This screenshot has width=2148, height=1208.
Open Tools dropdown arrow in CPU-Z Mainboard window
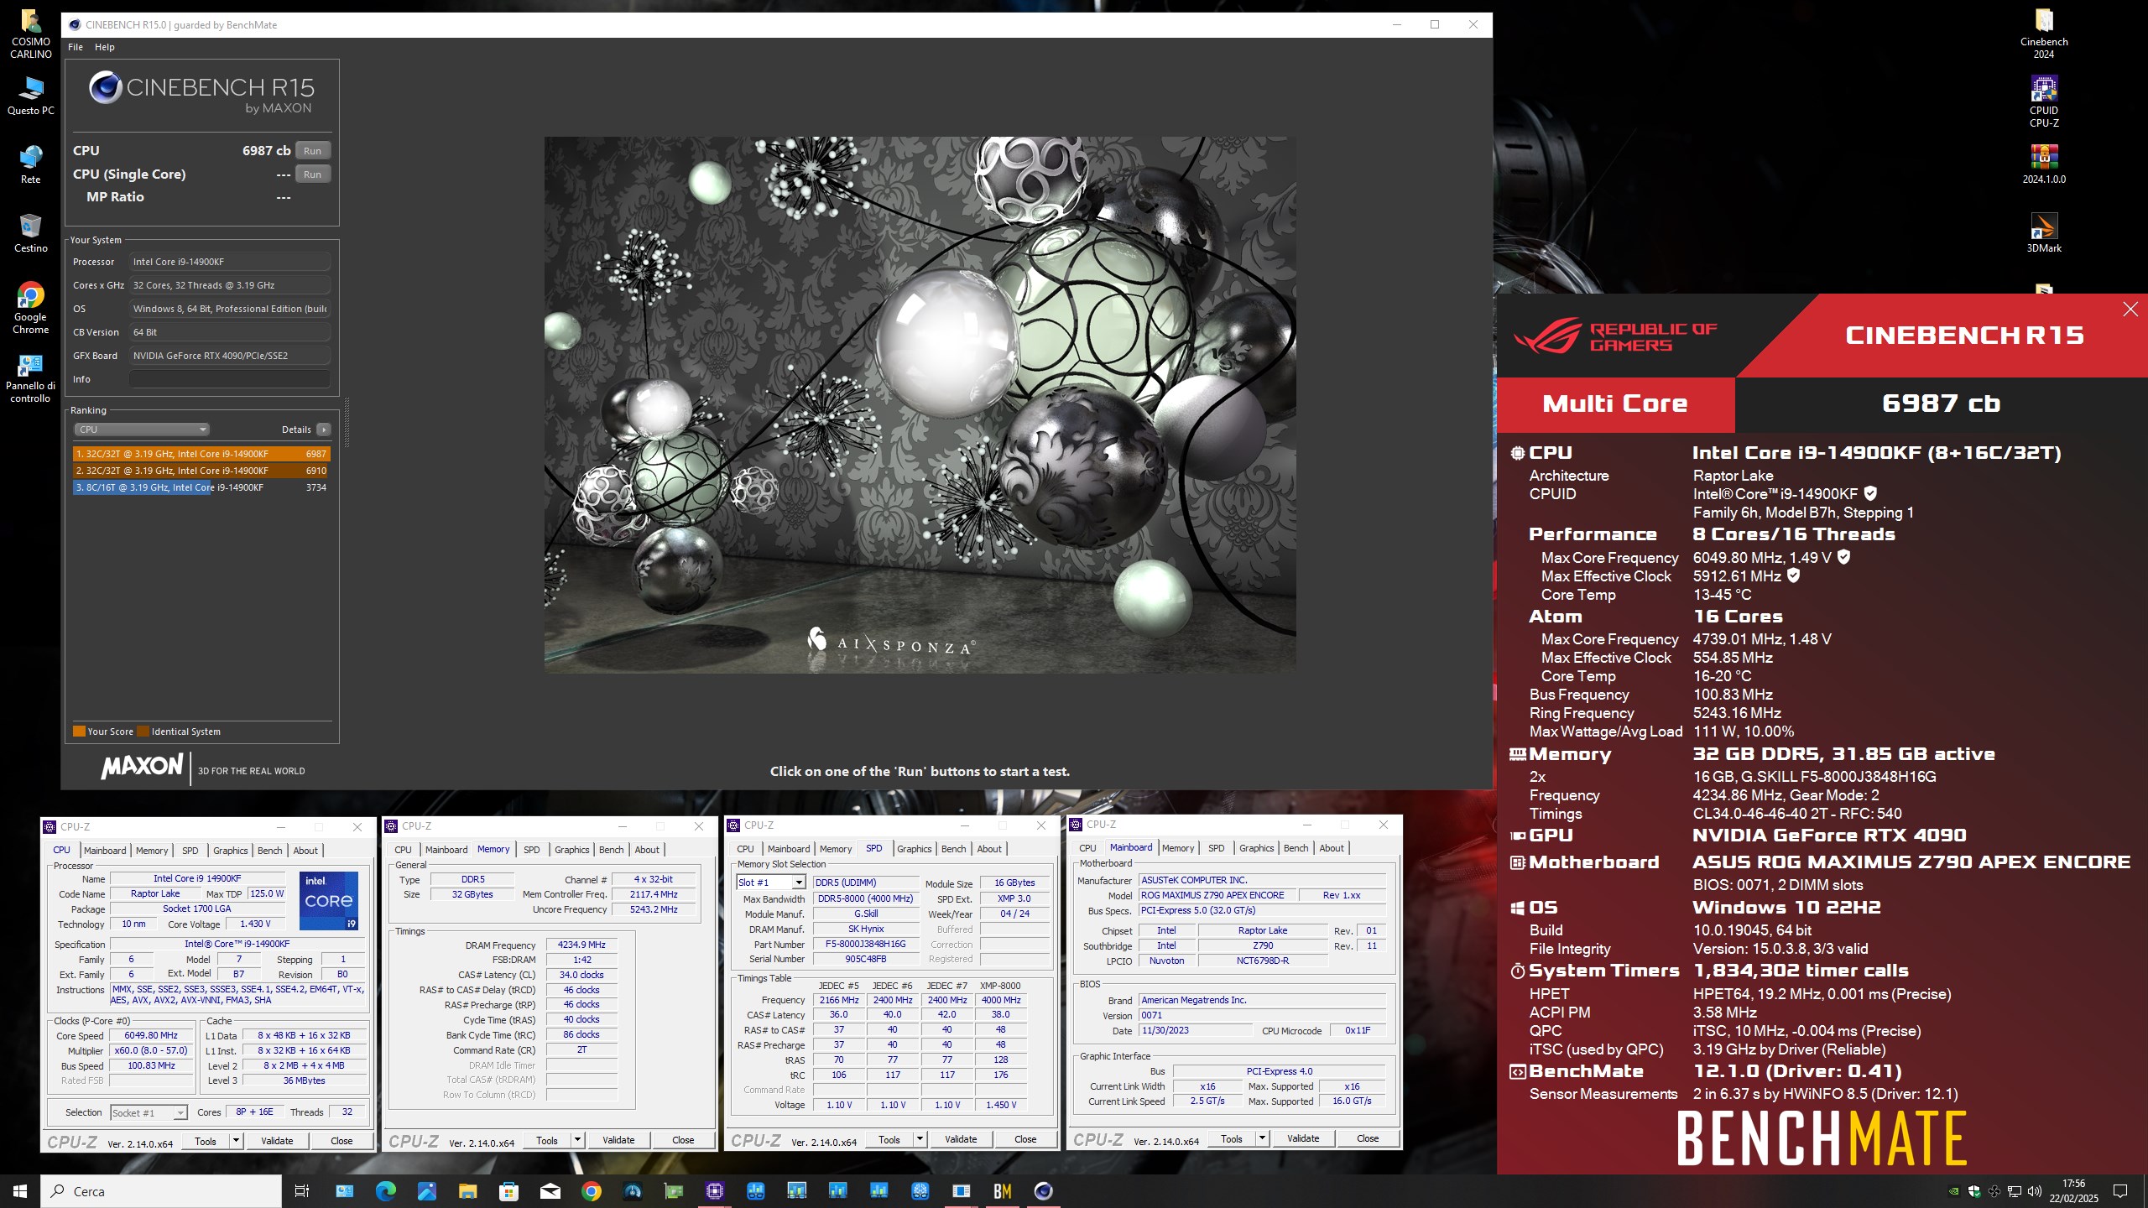click(x=1262, y=1138)
